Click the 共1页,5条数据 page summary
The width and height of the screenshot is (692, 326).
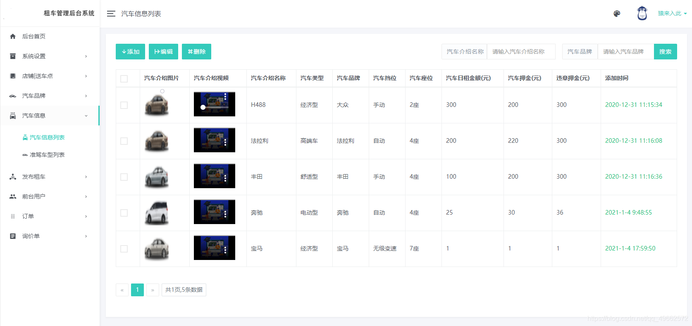click(184, 290)
